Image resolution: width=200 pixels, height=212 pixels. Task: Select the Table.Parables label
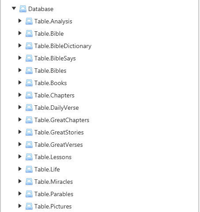click(x=54, y=194)
